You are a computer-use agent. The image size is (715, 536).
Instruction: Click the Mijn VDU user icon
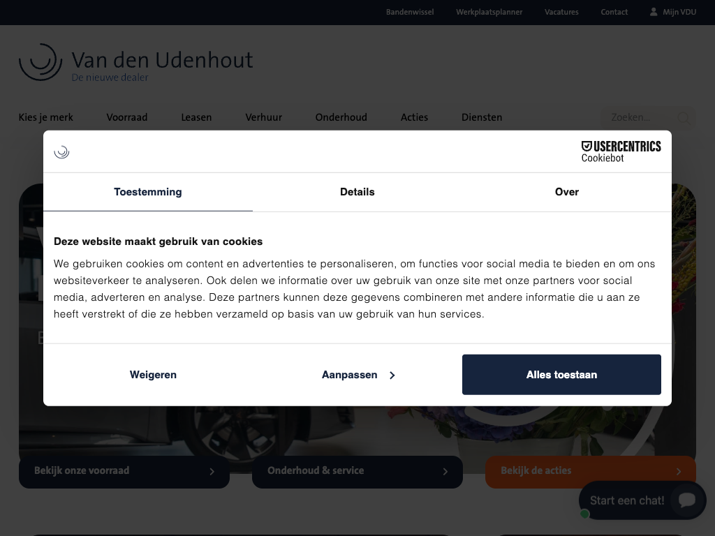point(654,12)
